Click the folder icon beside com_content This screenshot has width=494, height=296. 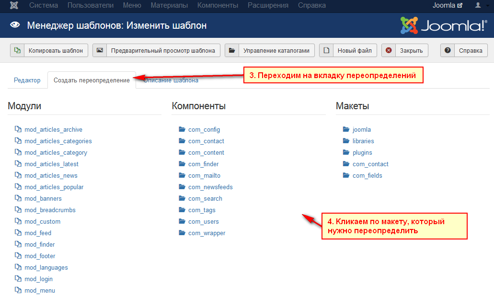tap(182, 152)
